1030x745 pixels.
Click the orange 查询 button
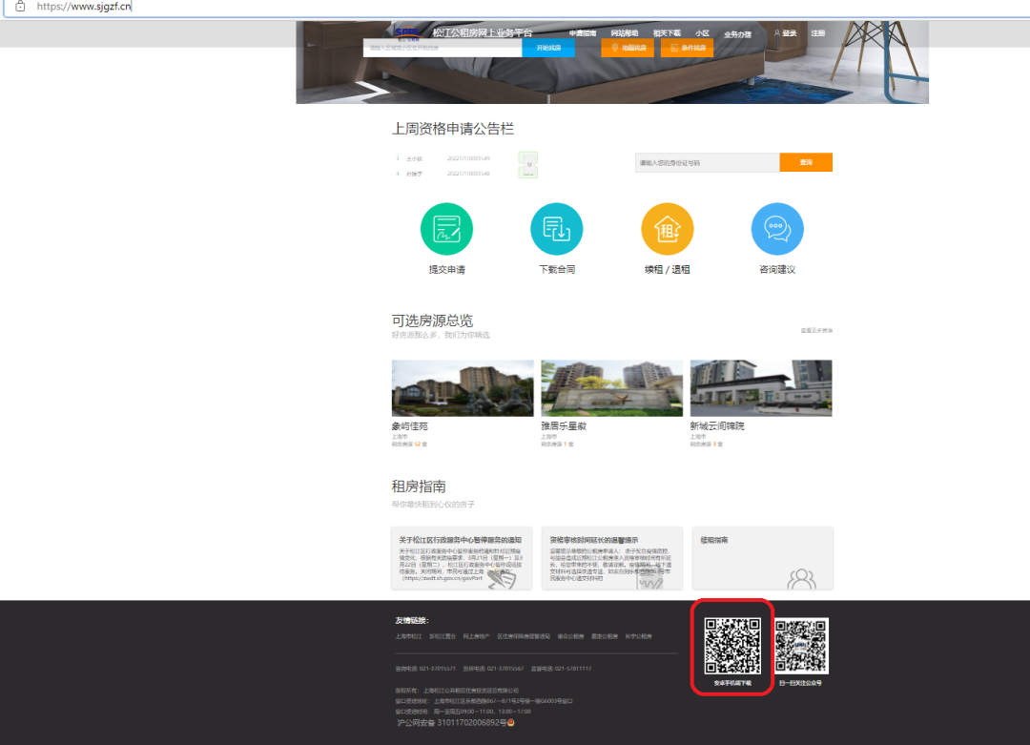[x=806, y=162]
